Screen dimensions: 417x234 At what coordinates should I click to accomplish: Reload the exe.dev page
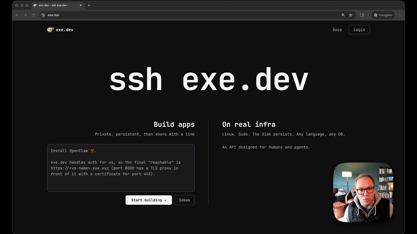33,15
